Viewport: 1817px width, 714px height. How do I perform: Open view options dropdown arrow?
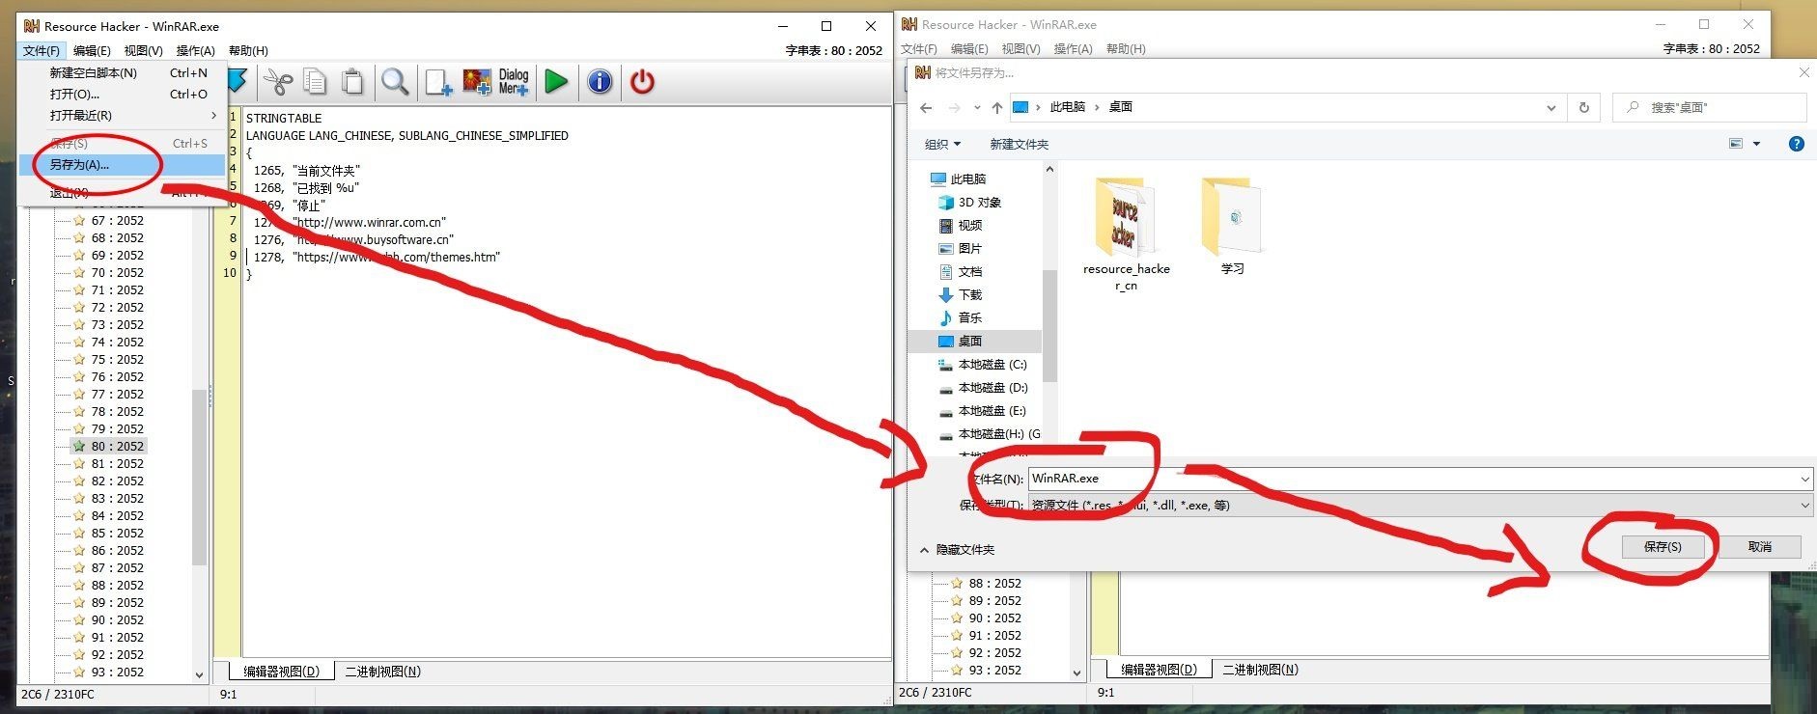[1756, 144]
